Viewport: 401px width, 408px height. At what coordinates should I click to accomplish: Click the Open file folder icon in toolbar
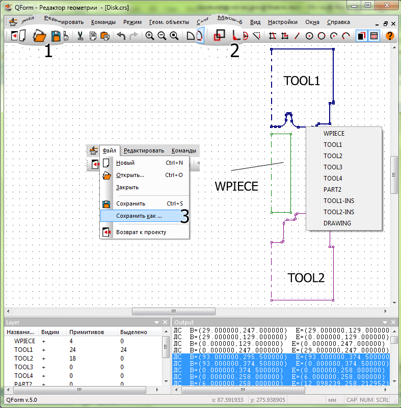(x=40, y=36)
